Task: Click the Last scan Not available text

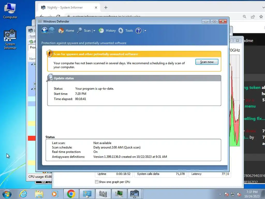Action: [102, 143]
